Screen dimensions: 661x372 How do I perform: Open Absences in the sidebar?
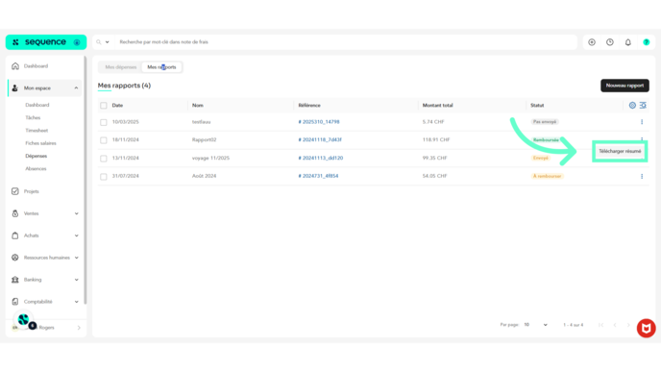36,169
